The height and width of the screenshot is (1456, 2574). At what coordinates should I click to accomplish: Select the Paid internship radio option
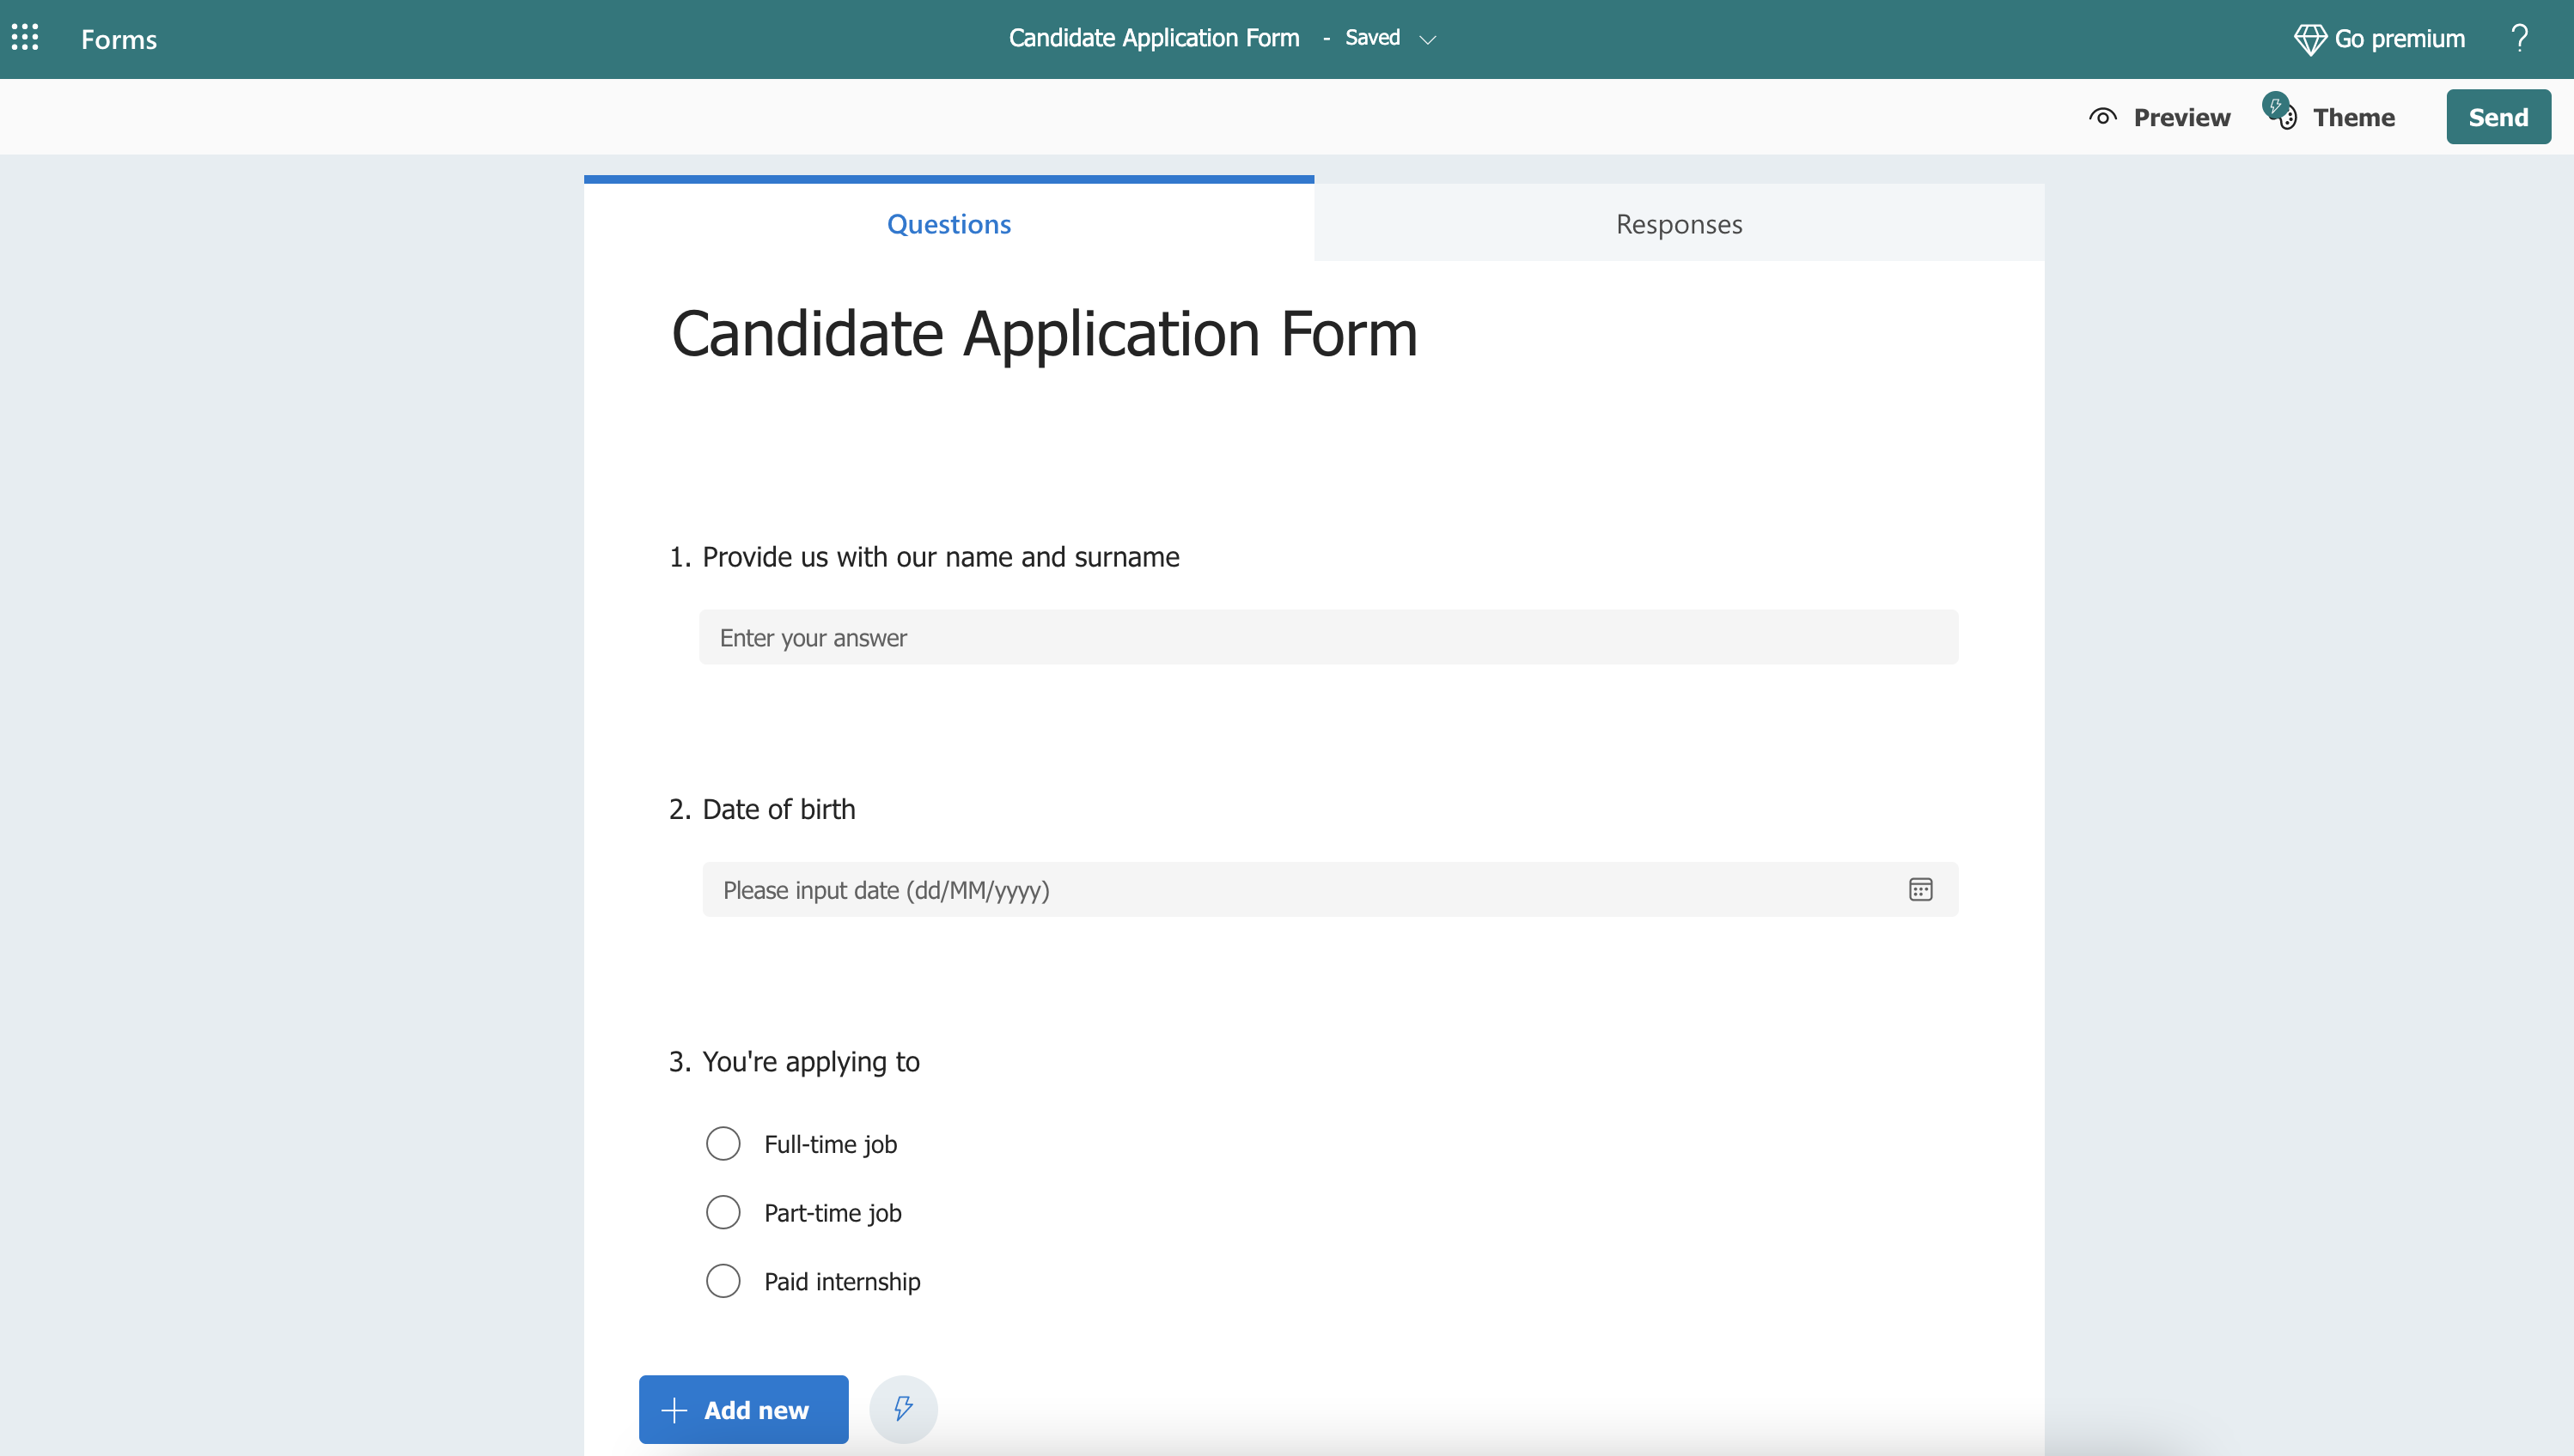coord(723,1281)
